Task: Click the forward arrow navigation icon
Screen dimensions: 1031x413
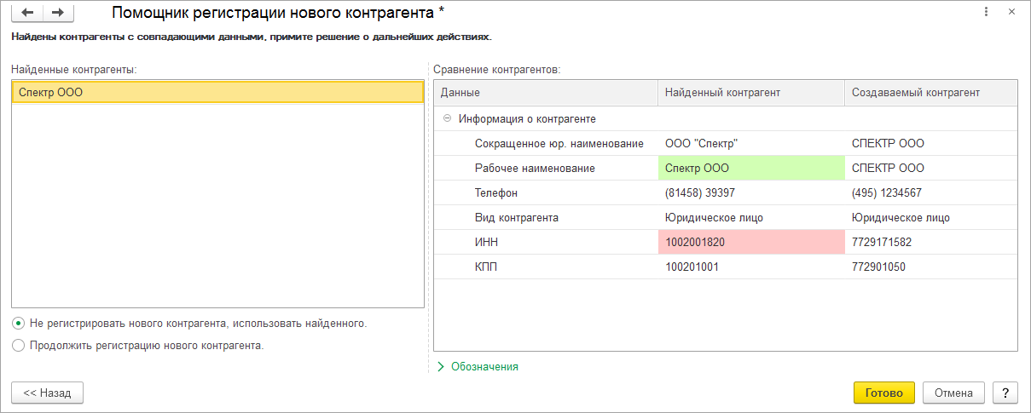Action: (x=58, y=13)
